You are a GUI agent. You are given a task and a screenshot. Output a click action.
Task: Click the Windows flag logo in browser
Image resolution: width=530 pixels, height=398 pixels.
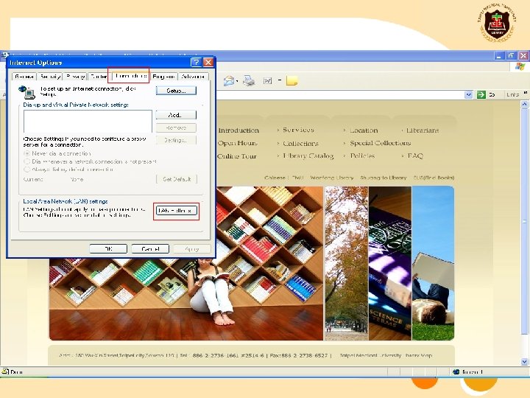[520, 66]
